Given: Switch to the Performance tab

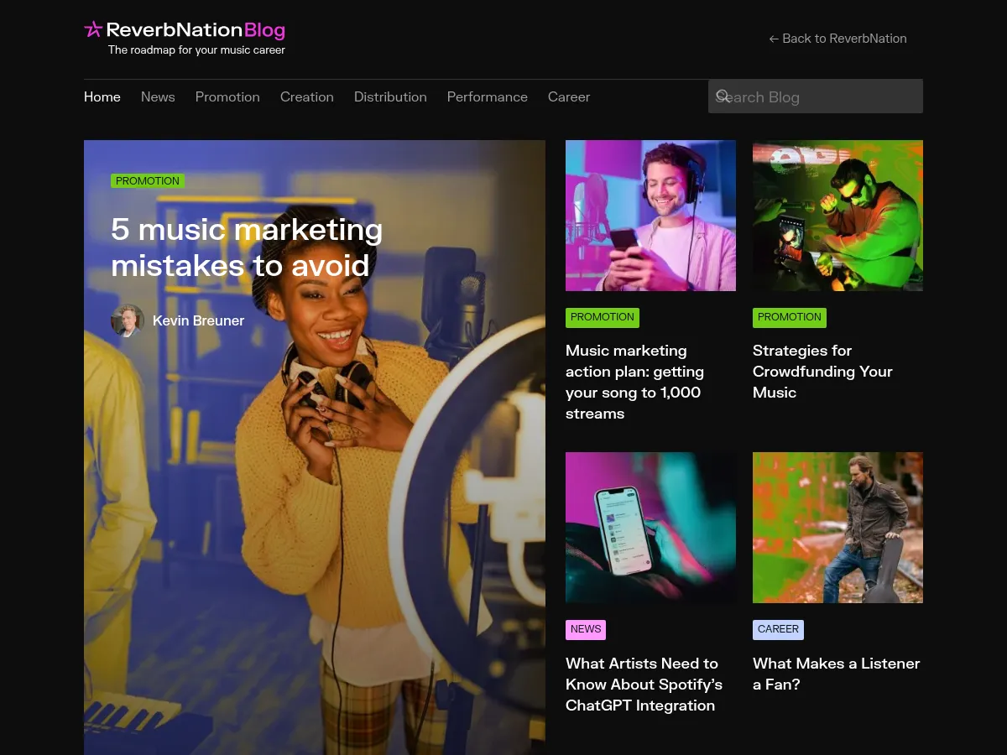Looking at the screenshot, I should coord(487,96).
